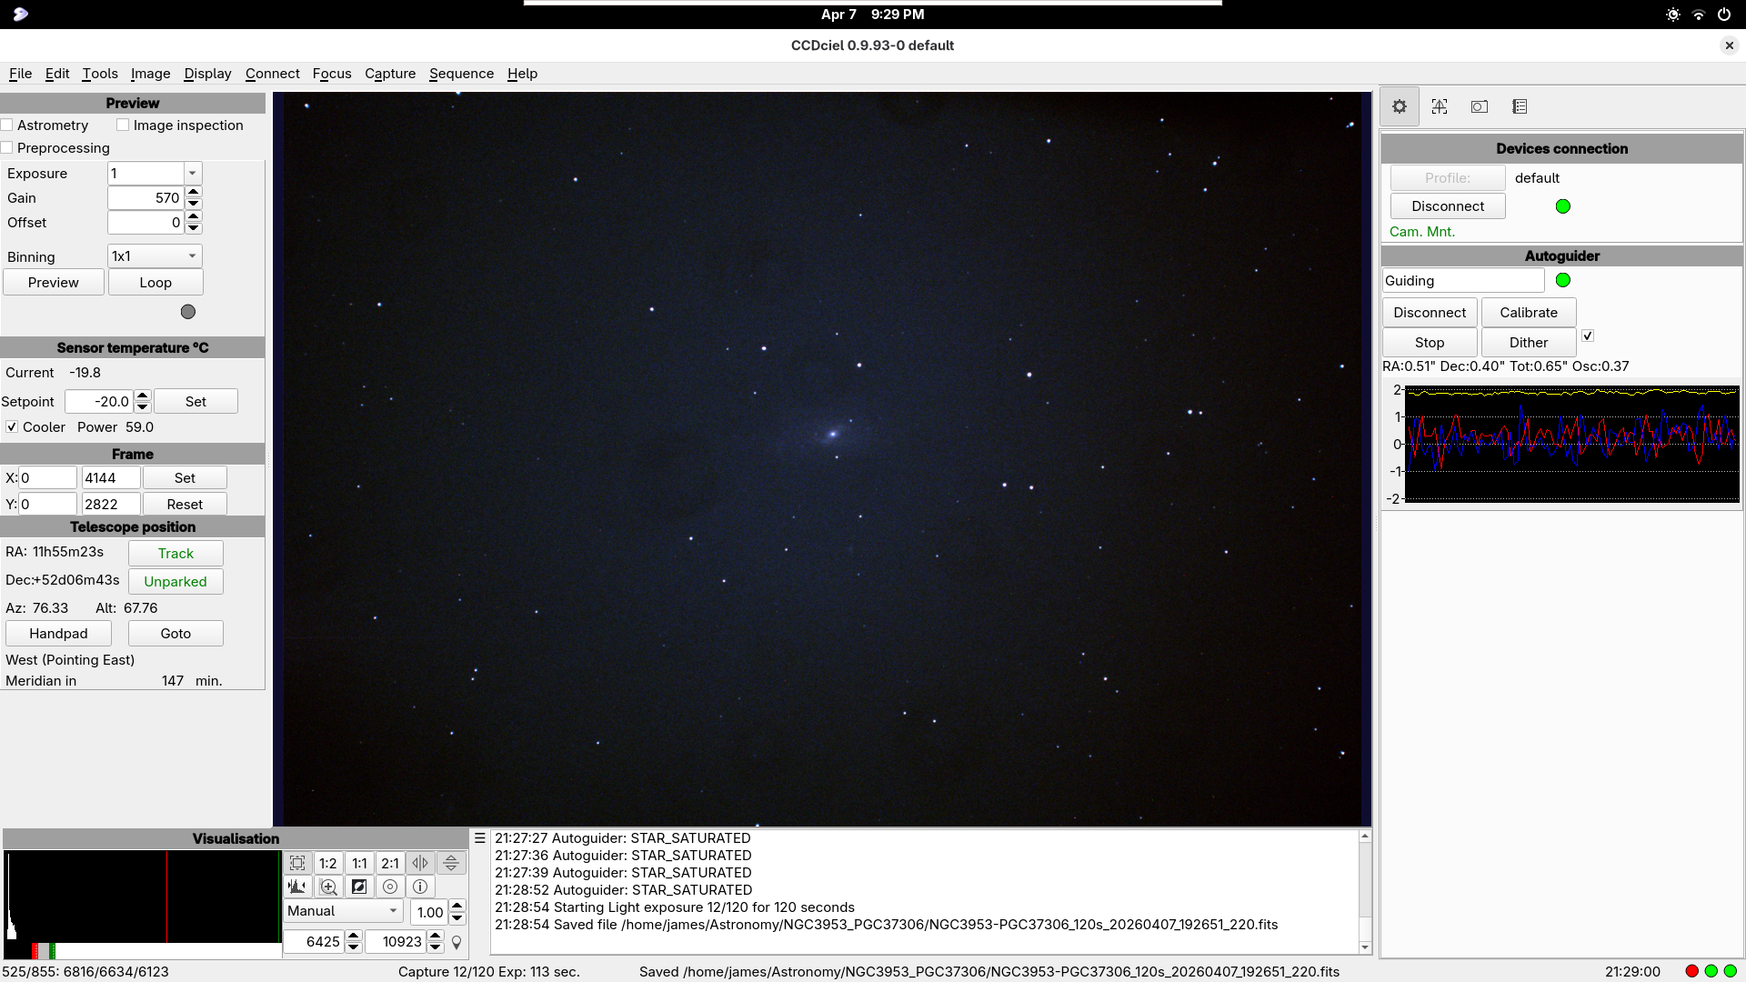This screenshot has width=1746, height=982.
Task: Click the bullseye crosshair icon
Action: click(x=390, y=887)
